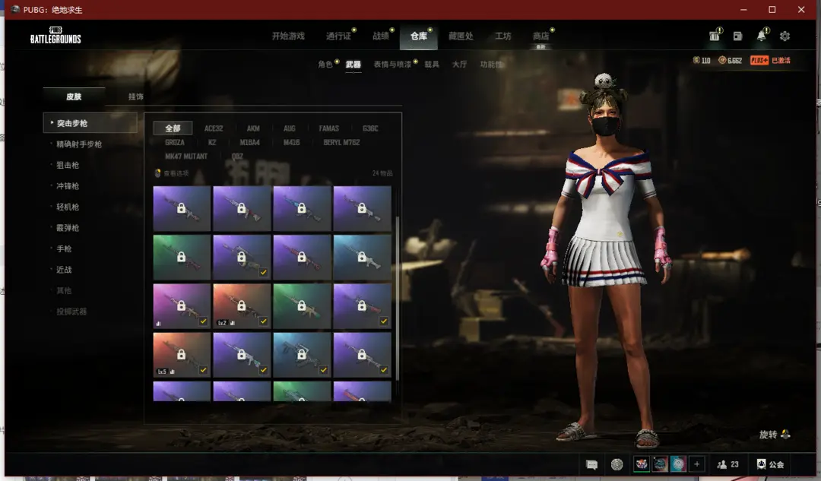Click the skin list vertical scrollbar
821x481 pixels.
(x=398, y=299)
